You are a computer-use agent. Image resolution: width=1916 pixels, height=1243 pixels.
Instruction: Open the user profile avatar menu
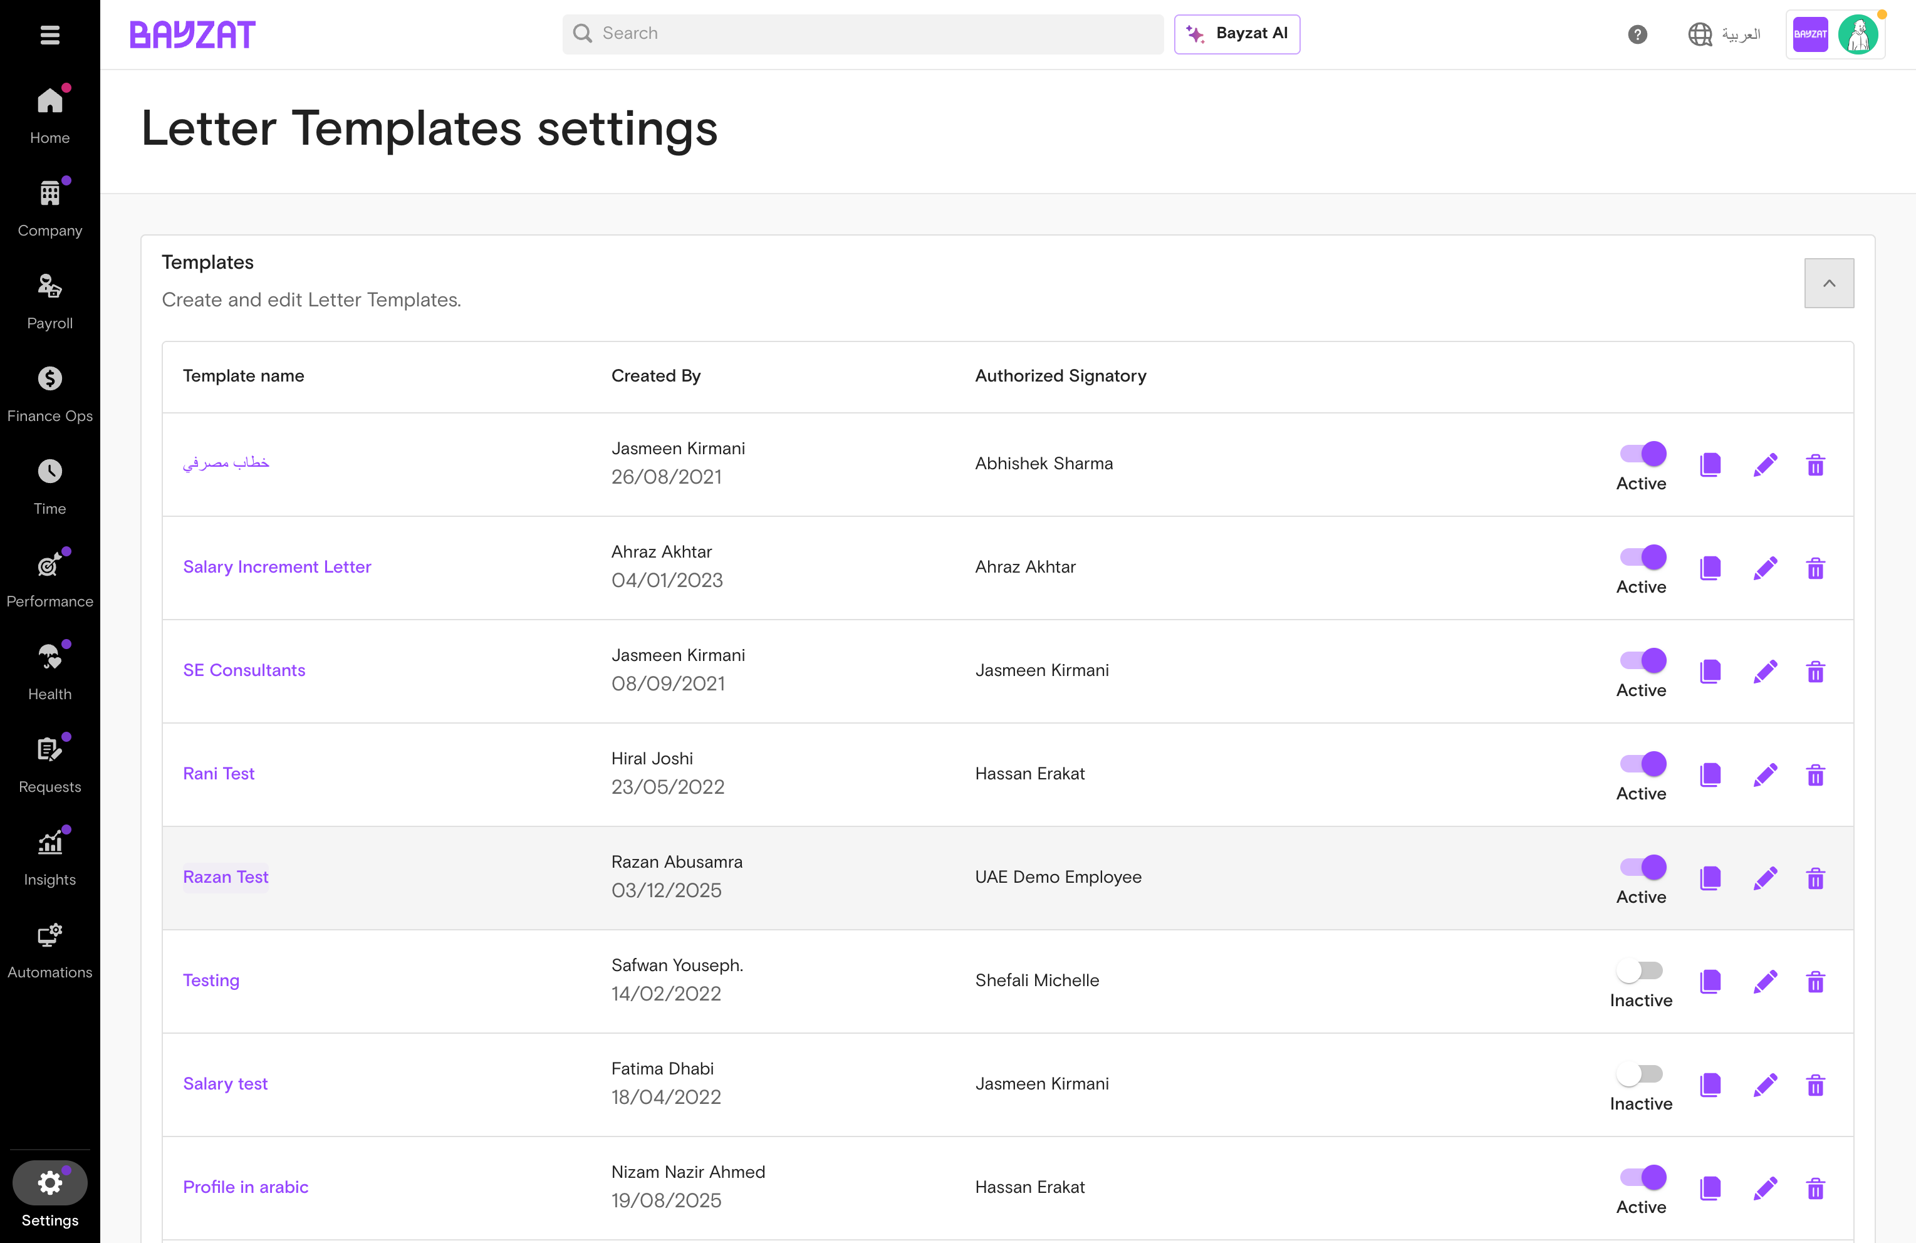click(x=1858, y=34)
